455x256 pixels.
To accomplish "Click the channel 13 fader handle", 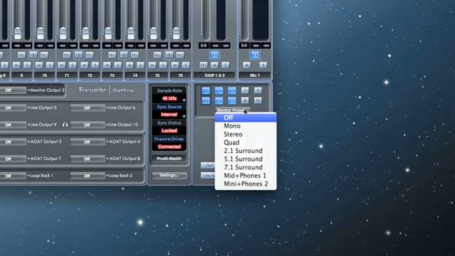I will 108,33.
